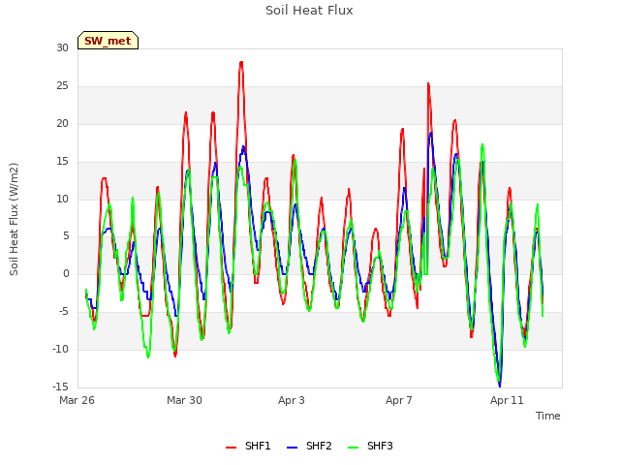This screenshot has height=465, width=620.
Task: Click the SW_met annotation label
Action: pyautogui.click(x=108, y=41)
